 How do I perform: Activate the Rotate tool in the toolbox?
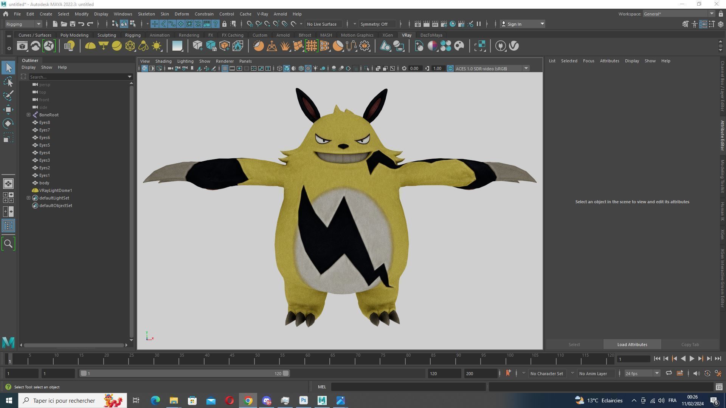click(x=8, y=124)
